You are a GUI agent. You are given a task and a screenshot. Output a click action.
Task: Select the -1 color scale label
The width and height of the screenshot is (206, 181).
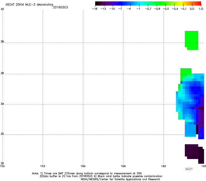(x=138, y=9)
